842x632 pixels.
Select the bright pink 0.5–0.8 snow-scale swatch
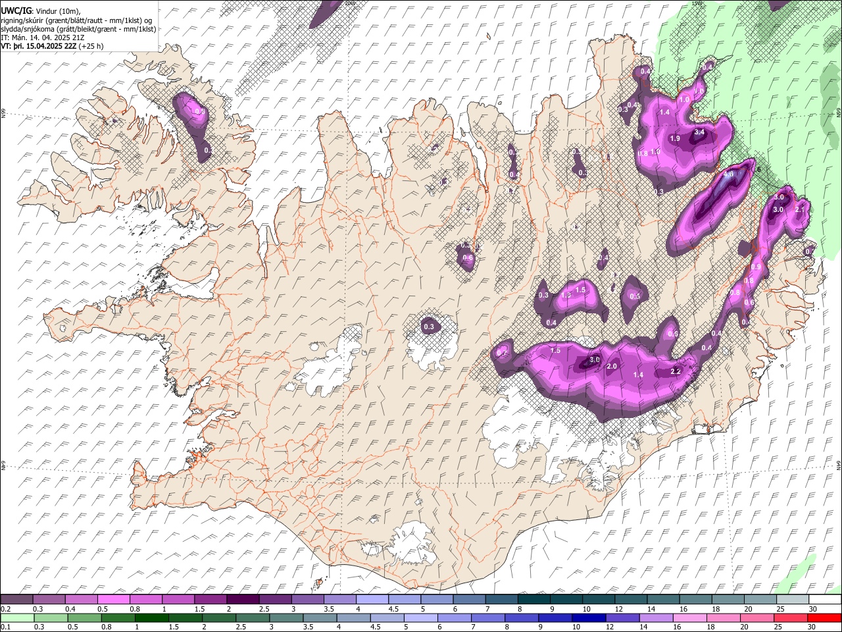point(114,600)
